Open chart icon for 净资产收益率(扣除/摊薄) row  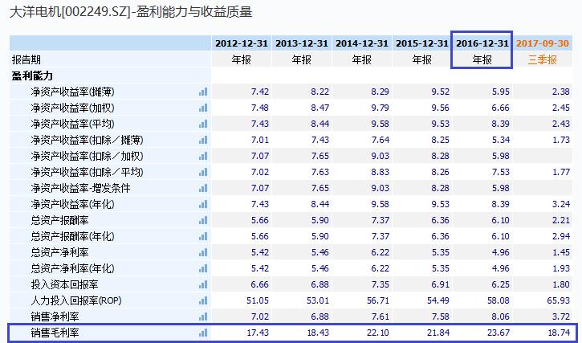click(203, 140)
